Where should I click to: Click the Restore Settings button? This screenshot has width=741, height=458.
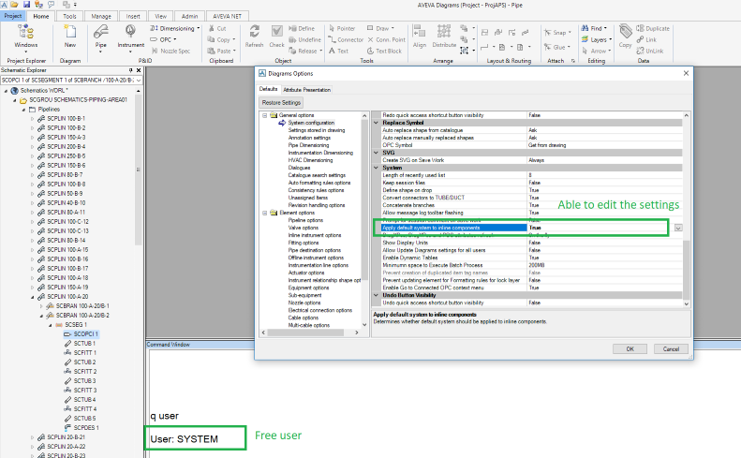tap(281, 102)
